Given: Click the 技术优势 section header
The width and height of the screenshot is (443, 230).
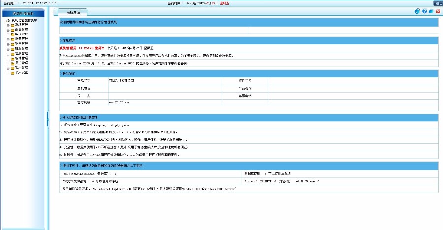Looking at the screenshot, I should coord(249,118).
